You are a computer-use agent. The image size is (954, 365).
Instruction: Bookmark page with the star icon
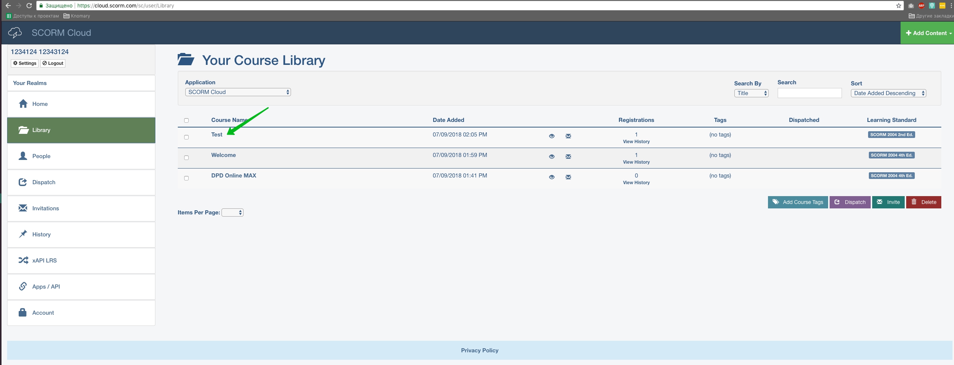[x=898, y=6]
